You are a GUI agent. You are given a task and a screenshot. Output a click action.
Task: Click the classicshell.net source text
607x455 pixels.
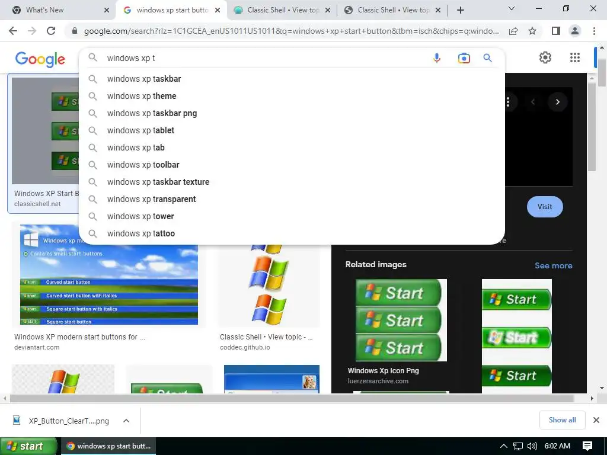(x=37, y=204)
